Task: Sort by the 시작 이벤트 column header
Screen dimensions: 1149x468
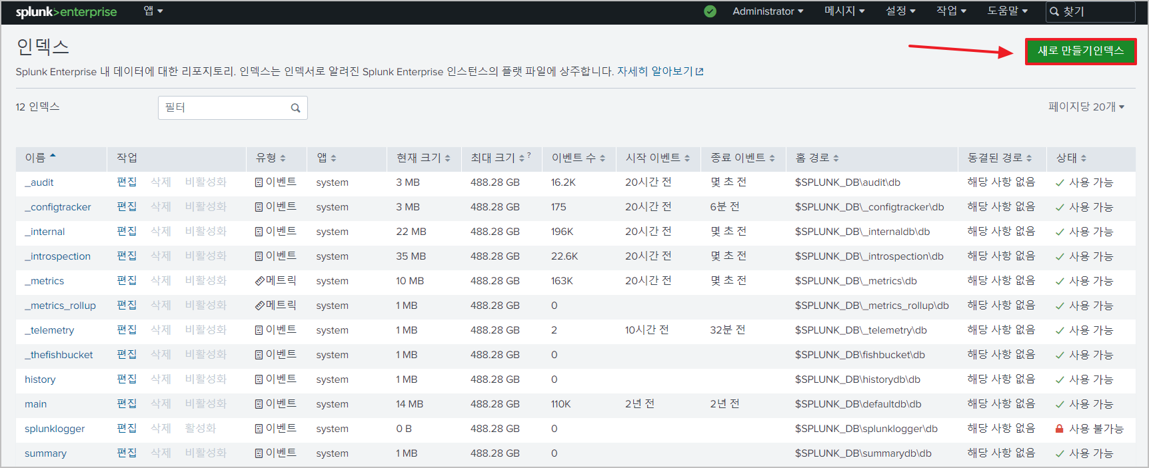Action: [658, 158]
